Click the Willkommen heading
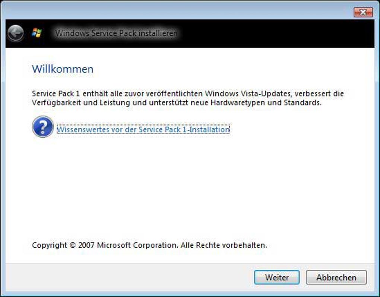380x297 pixels. [63, 69]
